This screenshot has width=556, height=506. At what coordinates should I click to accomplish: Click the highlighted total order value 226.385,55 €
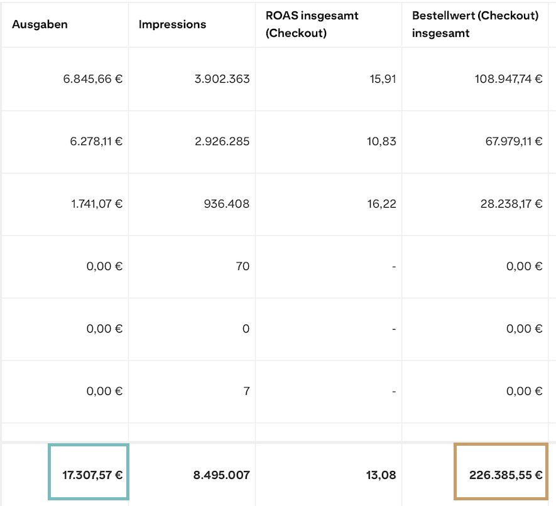(x=505, y=475)
